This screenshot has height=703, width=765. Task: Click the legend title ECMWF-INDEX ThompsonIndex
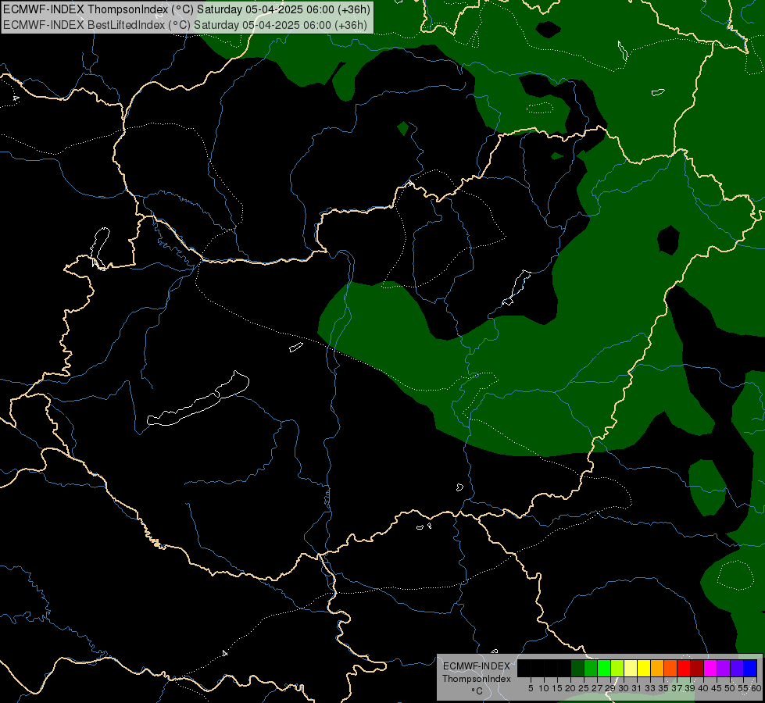tap(477, 673)
